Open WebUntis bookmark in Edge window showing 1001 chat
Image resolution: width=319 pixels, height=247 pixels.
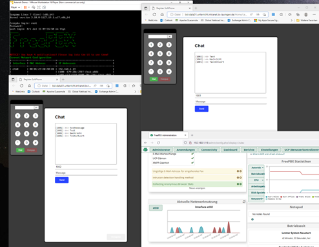click(151, 20)
